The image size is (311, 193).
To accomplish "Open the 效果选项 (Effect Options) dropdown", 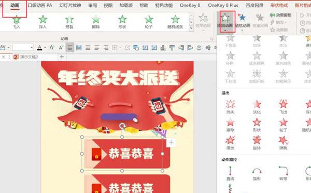I will pos(203,22).
